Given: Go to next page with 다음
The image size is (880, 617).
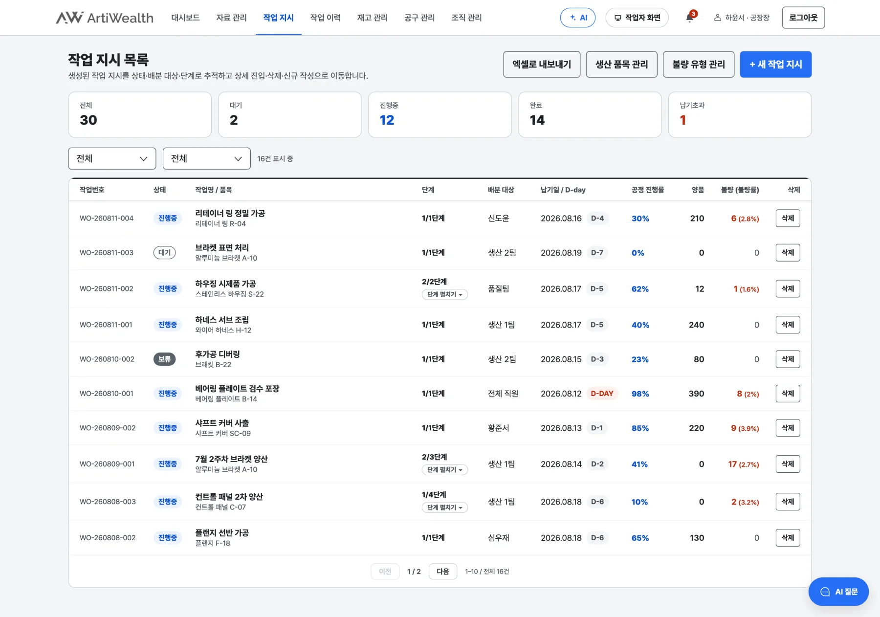Looking at the screenshot, I should click(x=443, y=572).
